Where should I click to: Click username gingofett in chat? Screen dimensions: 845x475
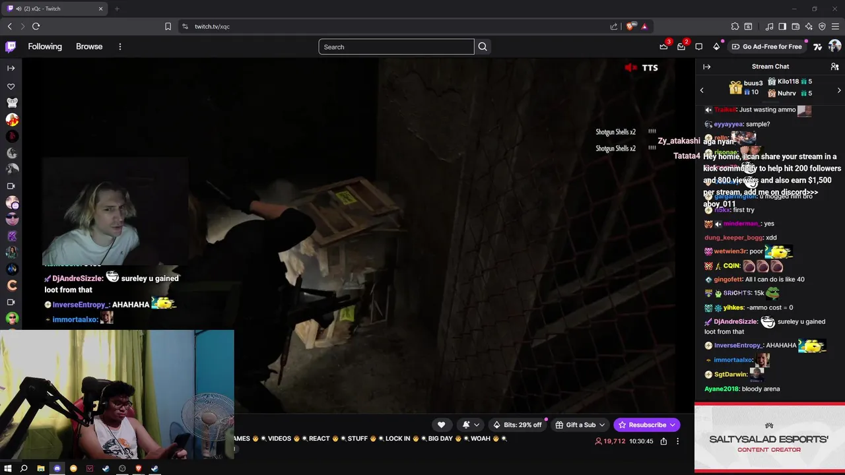click(728, 280)
